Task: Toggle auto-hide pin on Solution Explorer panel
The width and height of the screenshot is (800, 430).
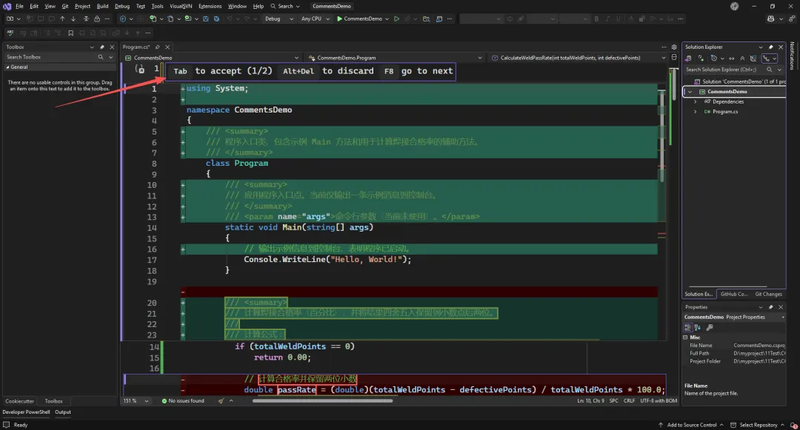Action: click(x=770, y=47)
